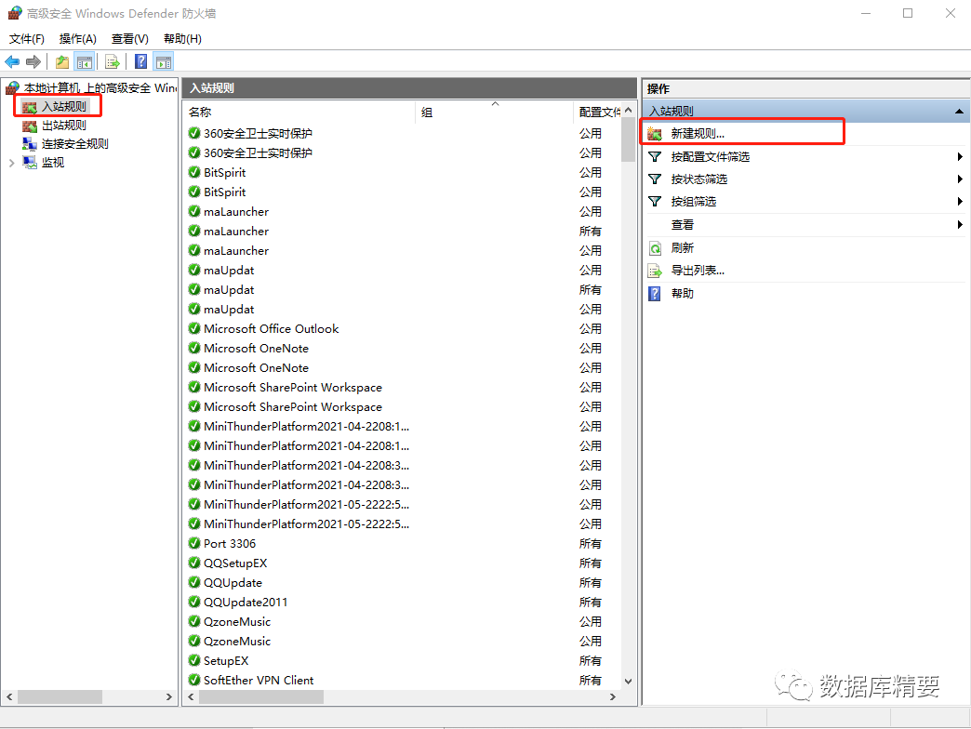Screen dimensions: 971x729
Task: Select 入站规则 in the tree
Action: tap(64, 106)
